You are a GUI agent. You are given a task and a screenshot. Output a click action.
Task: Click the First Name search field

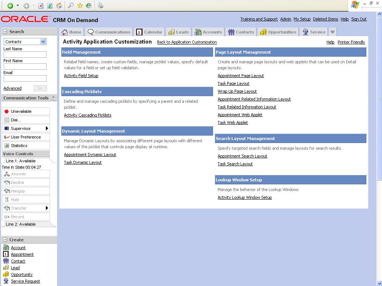coord(25,66)
